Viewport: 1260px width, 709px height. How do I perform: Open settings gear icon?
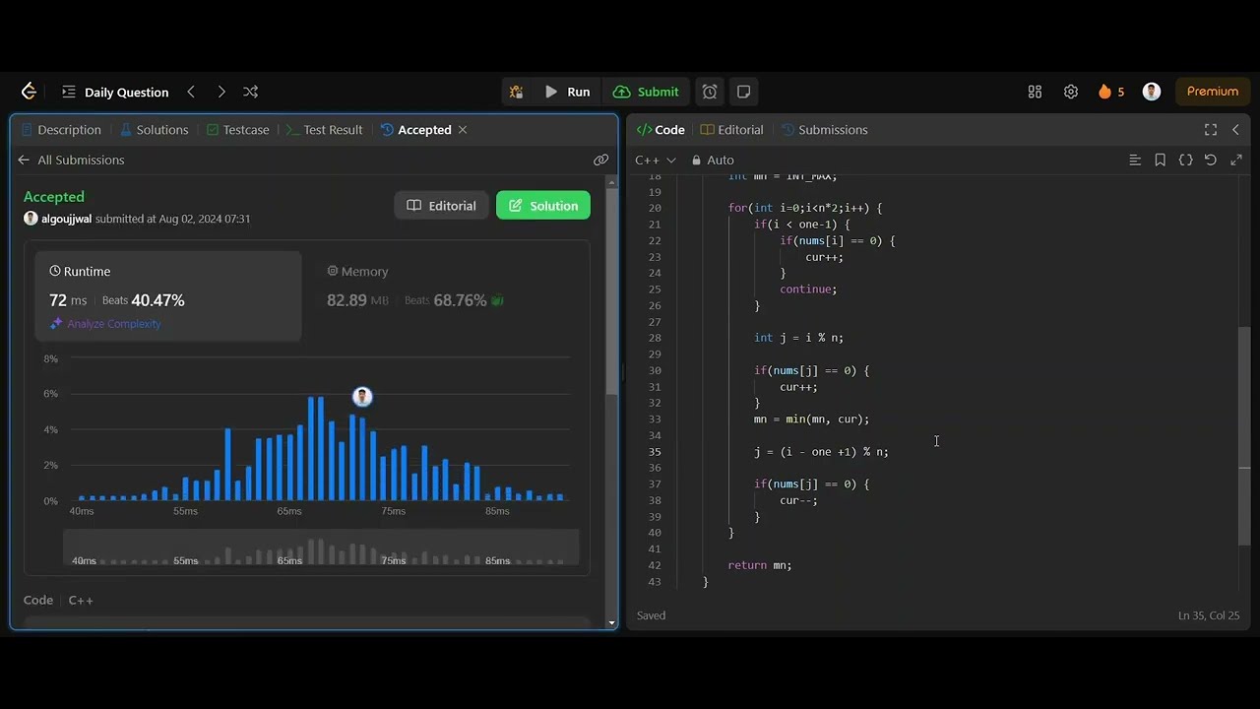(1071, 92)
